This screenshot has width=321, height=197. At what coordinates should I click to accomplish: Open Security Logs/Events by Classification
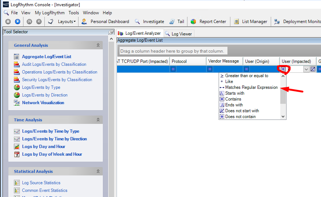click(x=57, y=80)
